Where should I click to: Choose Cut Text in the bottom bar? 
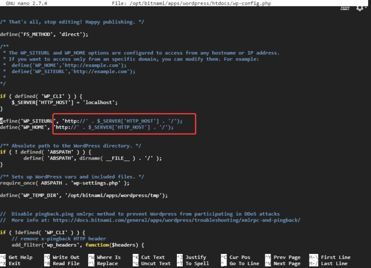pos(153,257)
